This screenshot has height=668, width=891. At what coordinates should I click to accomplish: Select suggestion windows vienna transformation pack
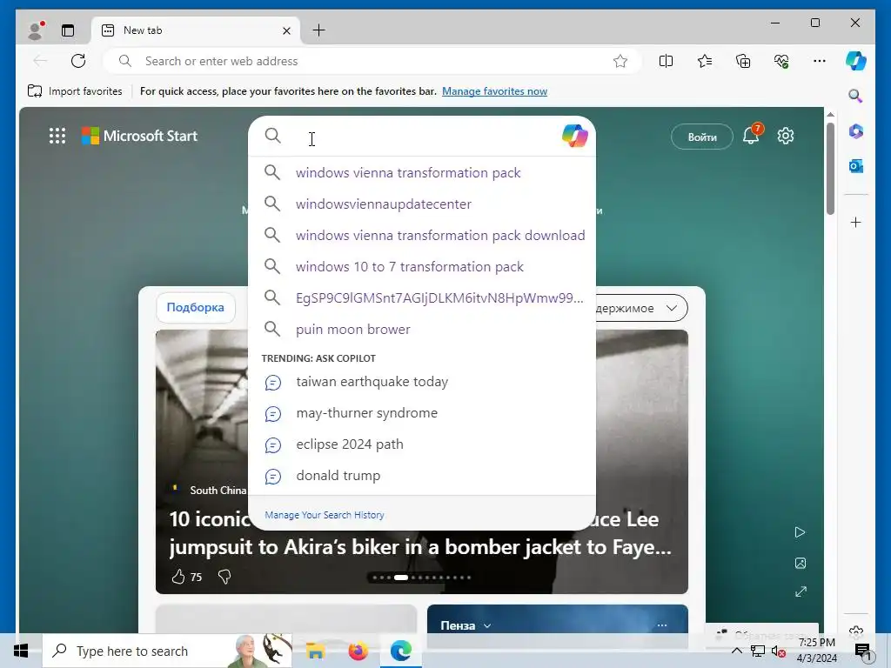(x=422, y=173)
